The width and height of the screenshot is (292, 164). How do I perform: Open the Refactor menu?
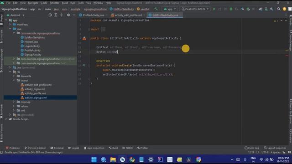pyautogui.click(x=54, y=3)
